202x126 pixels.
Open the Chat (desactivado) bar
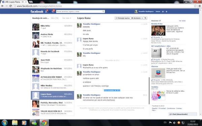click(x=183, y=114)
